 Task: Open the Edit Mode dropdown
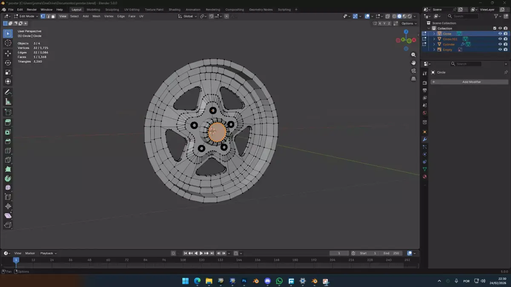[26, 16]
